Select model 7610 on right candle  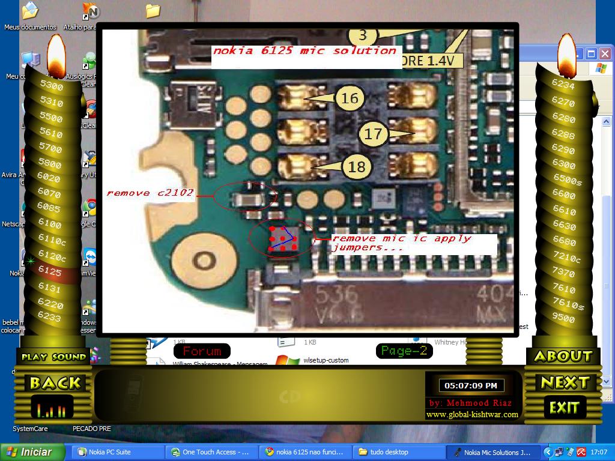pos(564,288)
